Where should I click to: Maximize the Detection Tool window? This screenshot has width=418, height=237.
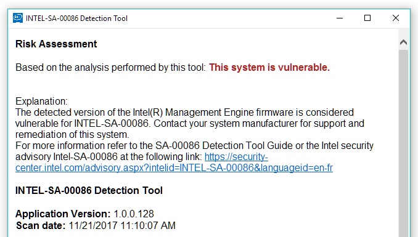pos(367,18)
